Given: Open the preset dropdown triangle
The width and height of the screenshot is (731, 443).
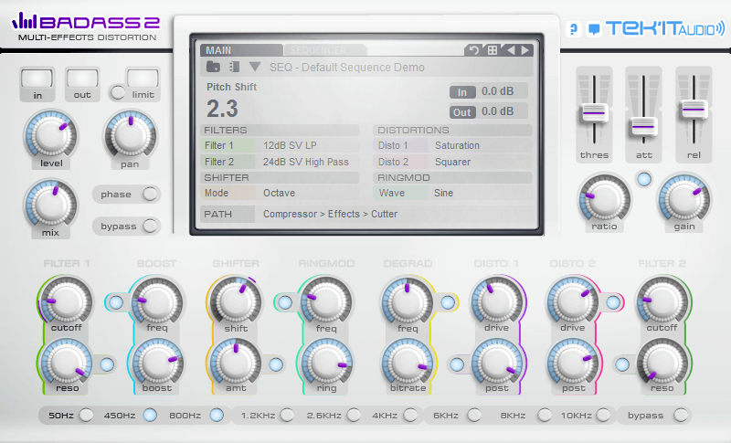Looking at the screenshot, I should click(x=255, y=67).
